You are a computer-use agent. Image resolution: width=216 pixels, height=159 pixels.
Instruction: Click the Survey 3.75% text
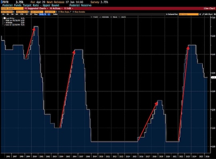click(x=99, y=2)
